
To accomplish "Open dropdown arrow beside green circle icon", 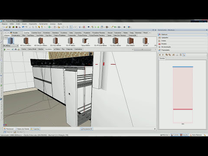I will [51, 27].
